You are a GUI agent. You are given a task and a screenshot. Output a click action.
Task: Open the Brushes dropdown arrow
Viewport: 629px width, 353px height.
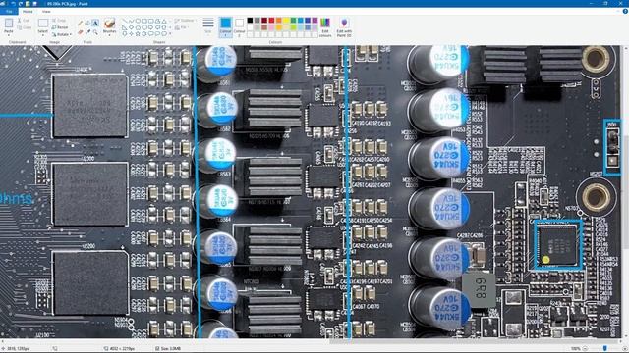pyautogui.click(x=109, y=35)
